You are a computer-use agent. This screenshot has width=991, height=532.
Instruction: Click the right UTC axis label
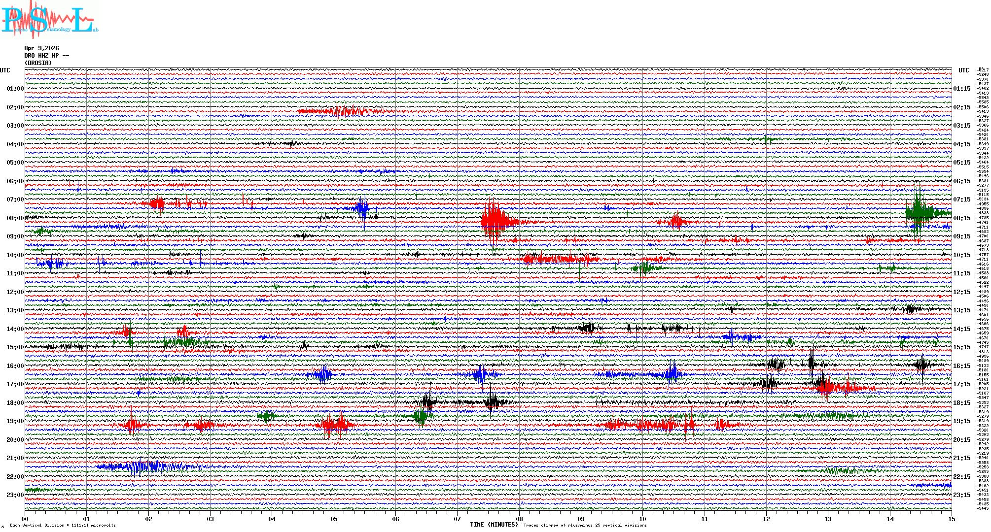click(963, 70)
